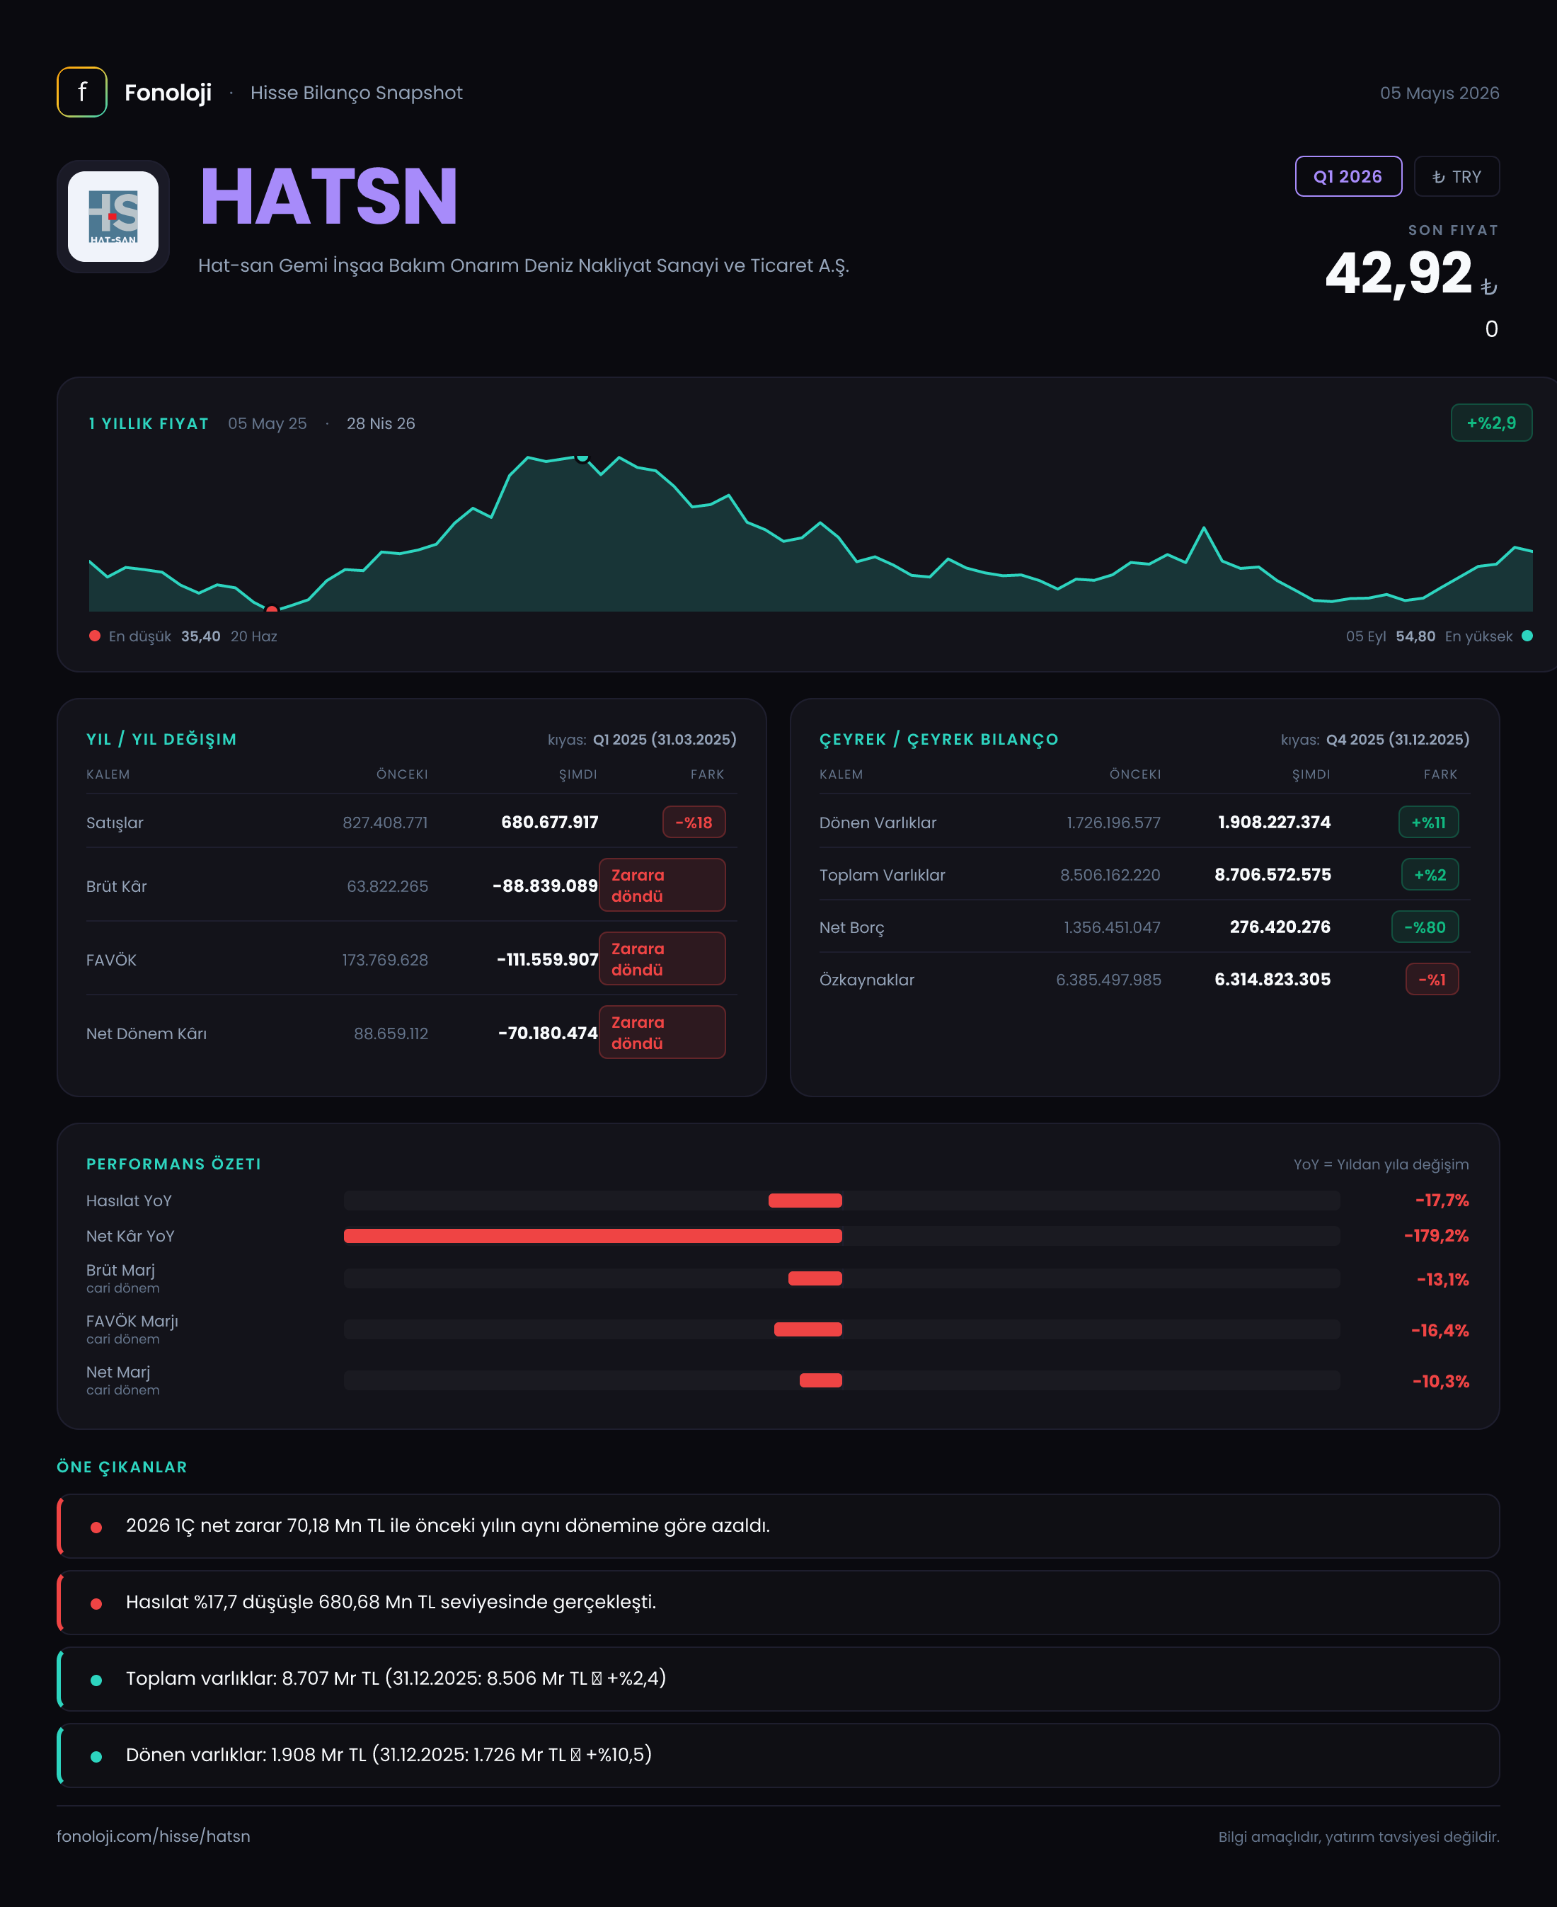Click the 1 YILLIK FIYAT chart title
The image size is (1557, 1907).
pyautogui.click(x=149, y=423)
